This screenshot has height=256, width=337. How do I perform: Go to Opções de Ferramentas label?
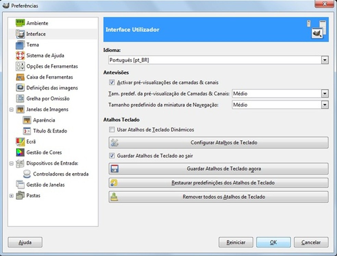click(52, 66)
